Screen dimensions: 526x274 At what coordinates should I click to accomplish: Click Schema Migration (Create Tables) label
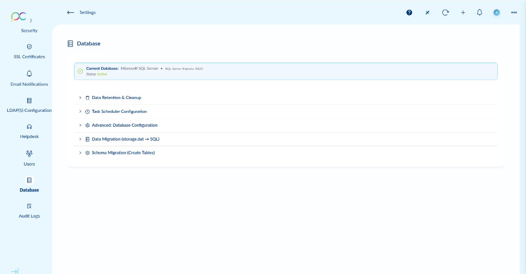pos(123,152)
